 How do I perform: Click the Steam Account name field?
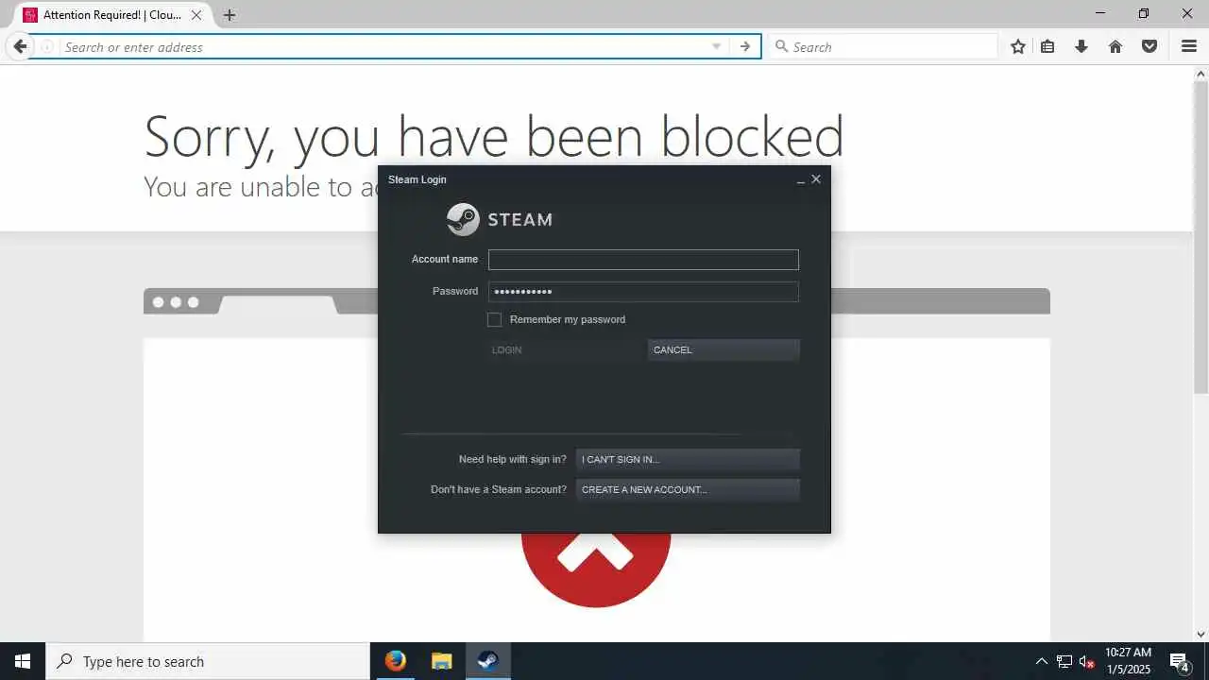coord(643,260)
